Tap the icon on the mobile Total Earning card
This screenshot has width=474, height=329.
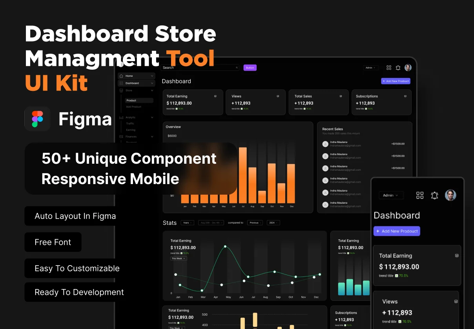(x=457, y=255)
